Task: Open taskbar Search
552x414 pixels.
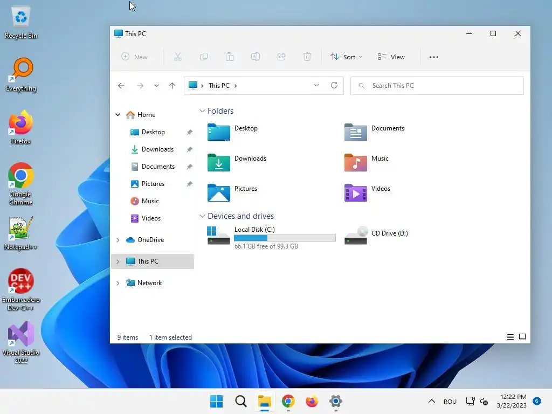Action: [241, 401]
